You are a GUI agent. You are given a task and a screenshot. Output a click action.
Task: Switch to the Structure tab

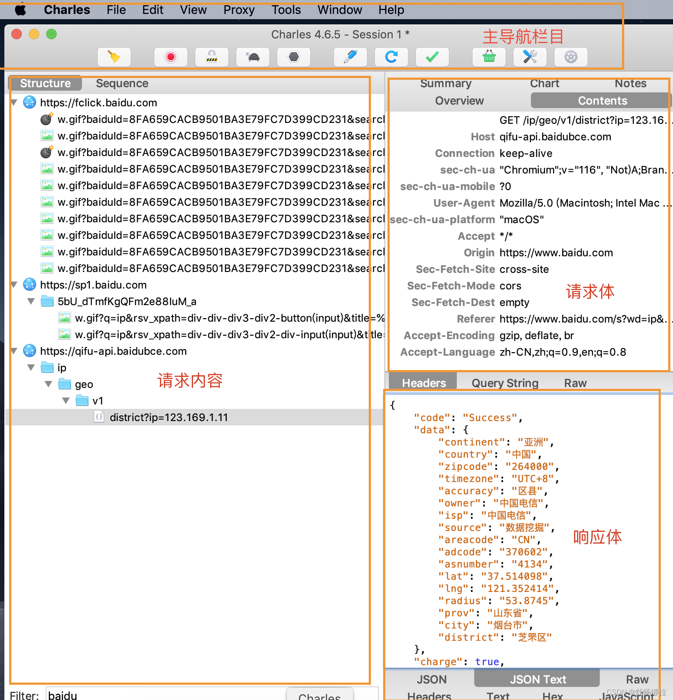coord(45,83)
